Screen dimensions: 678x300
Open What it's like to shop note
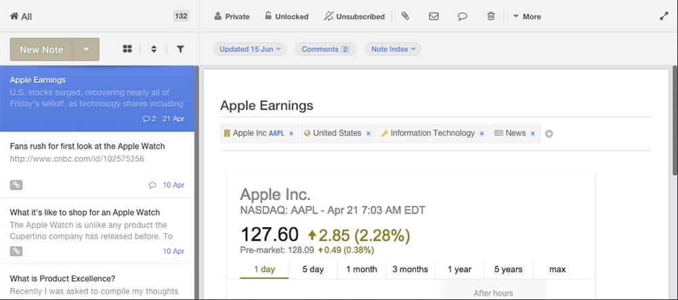point(98,231)
